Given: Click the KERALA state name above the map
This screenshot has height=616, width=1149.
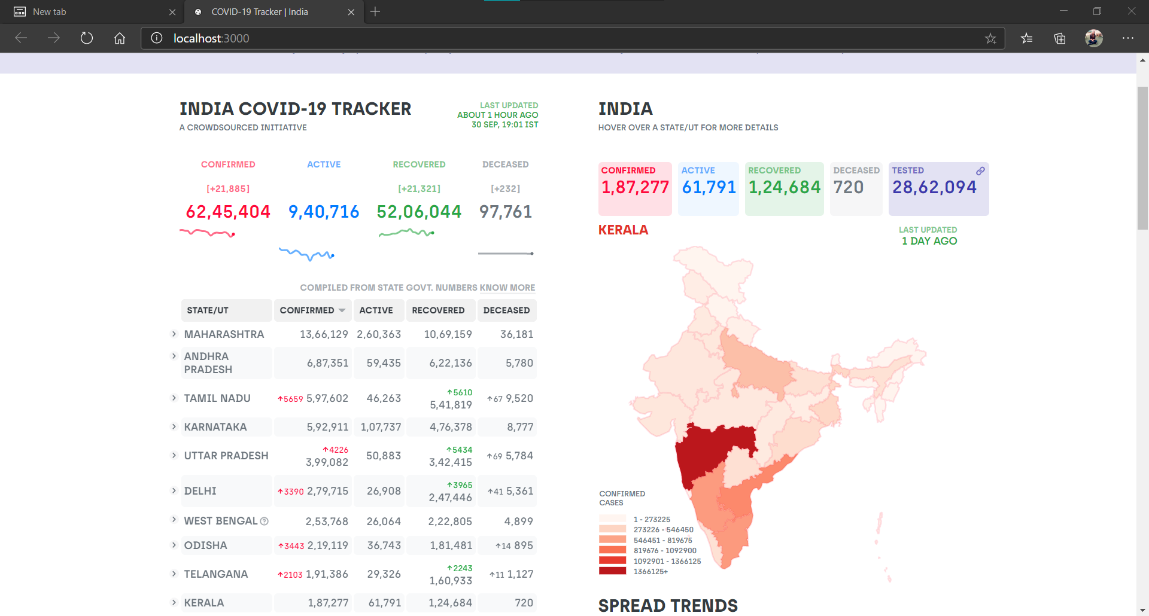Looking at the screenshot, I should (x=623, y=230).
